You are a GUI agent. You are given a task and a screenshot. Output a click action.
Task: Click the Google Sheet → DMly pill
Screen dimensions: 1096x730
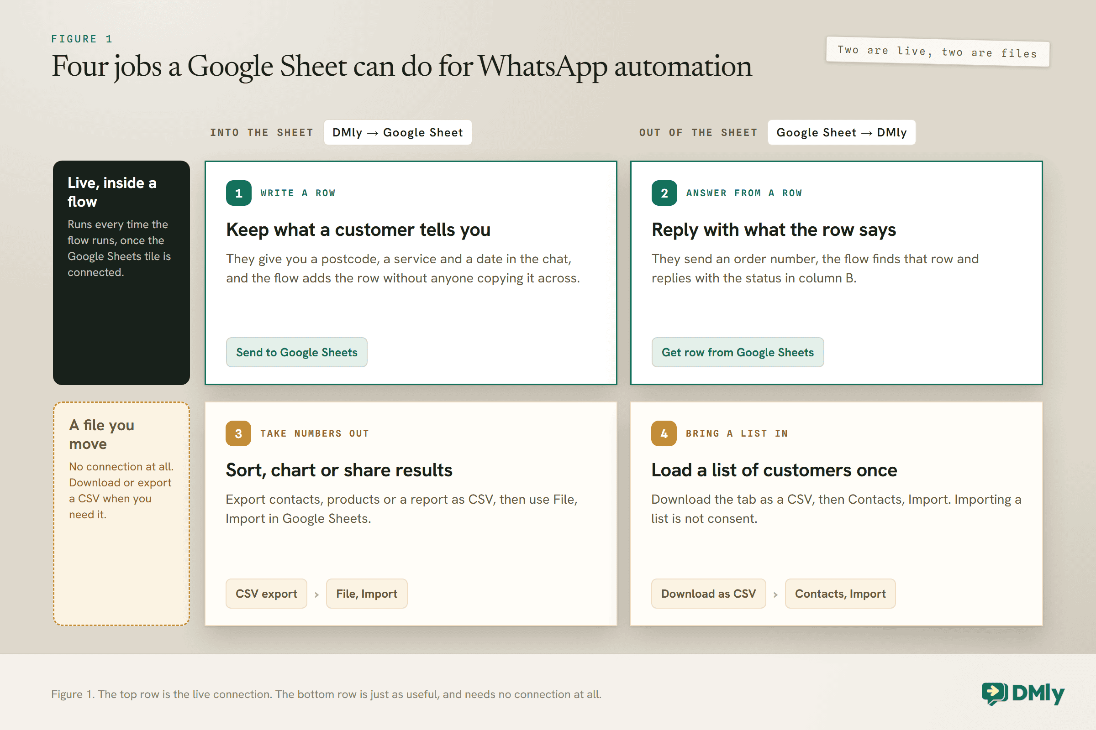[x=841, y=133]
